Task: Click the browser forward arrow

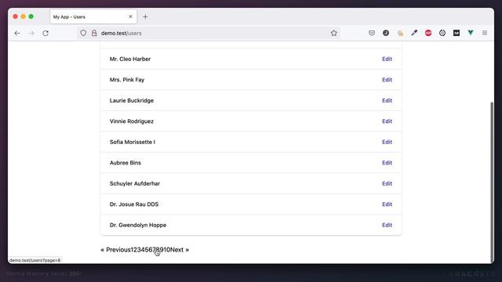Action: [x=31, y=33]
